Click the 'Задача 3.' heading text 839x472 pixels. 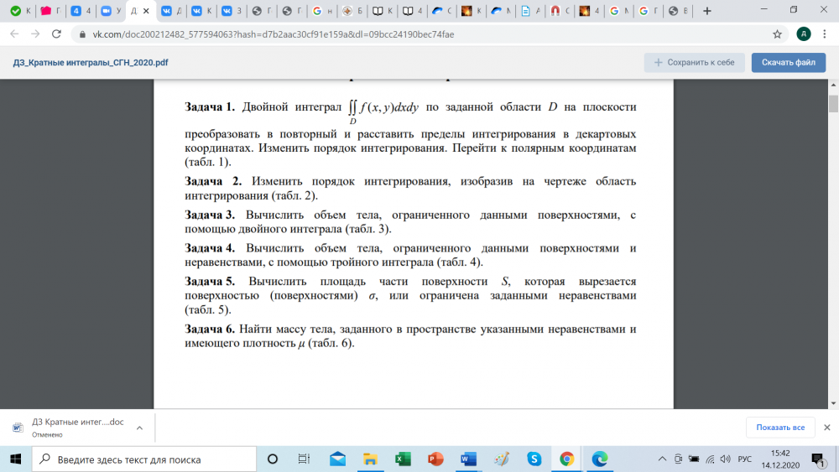[210, 215]
